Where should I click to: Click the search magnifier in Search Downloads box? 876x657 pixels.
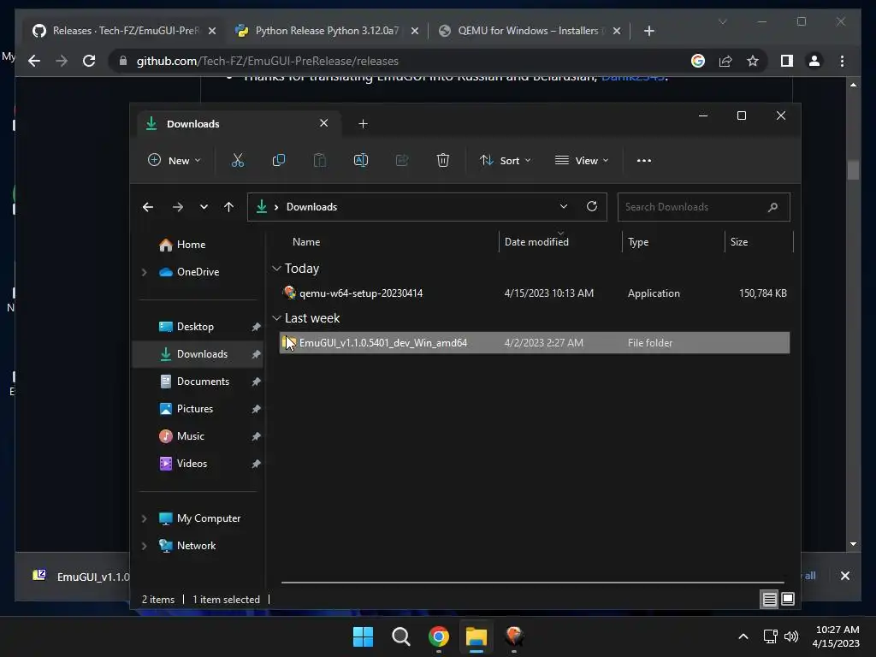click(772, 207)
